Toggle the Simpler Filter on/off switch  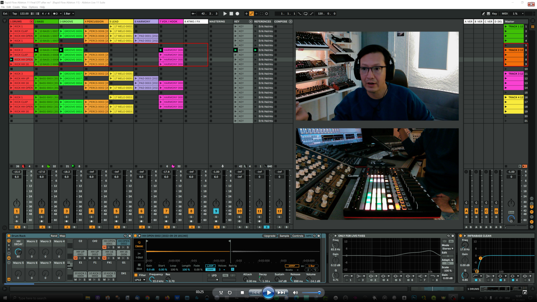(136, 275)
